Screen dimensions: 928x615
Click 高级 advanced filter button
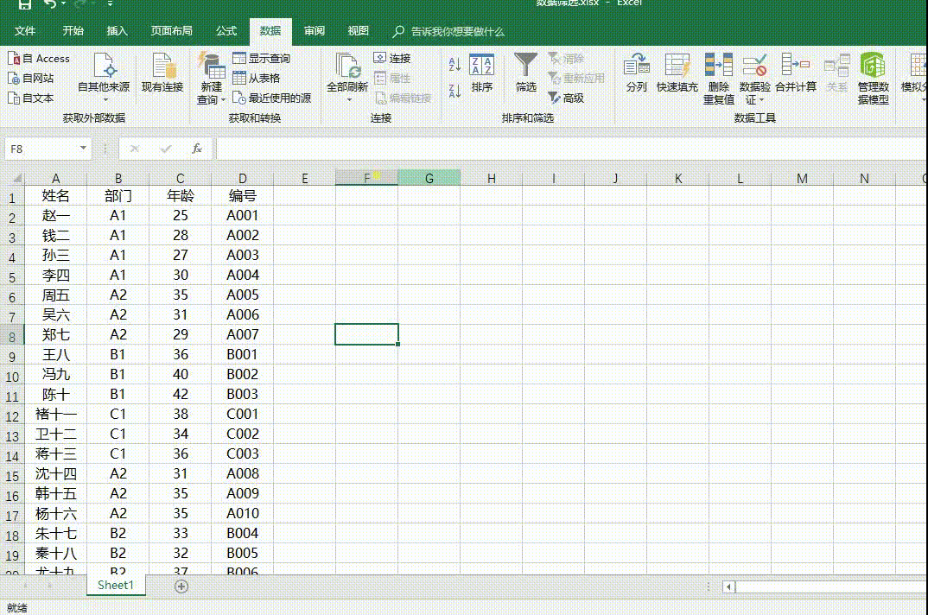click(566, 98)
